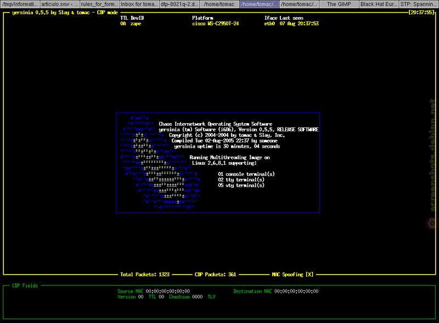Click the '02 tty terminal(s)' line

click(241, 180)
